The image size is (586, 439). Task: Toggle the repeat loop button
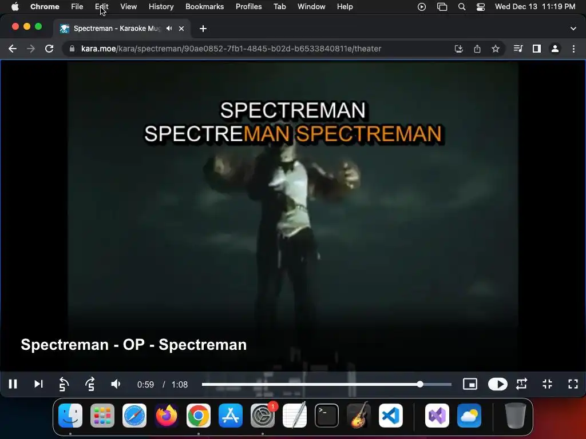[522, 384]
